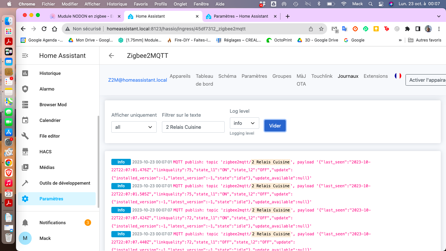Open the Alarmo shield item
Screen dimensions: 446x251
(57, 89)
